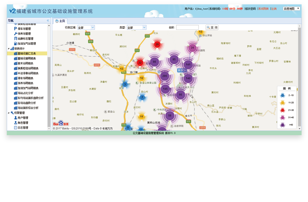Screen dimensions: 308x202
Task: Click the map area vertical scrollbar thumb
Action: click(299, 77)
